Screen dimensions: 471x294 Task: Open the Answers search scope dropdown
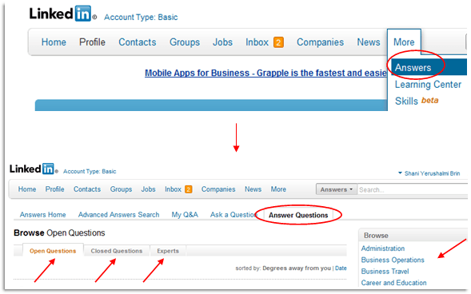[337, 189]
